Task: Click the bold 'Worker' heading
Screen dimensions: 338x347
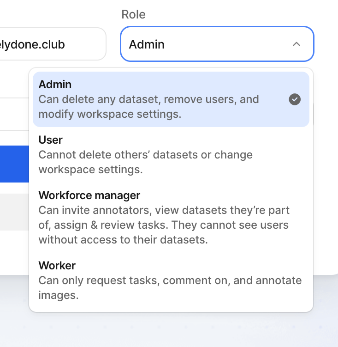Action: (x=57, y=266)
